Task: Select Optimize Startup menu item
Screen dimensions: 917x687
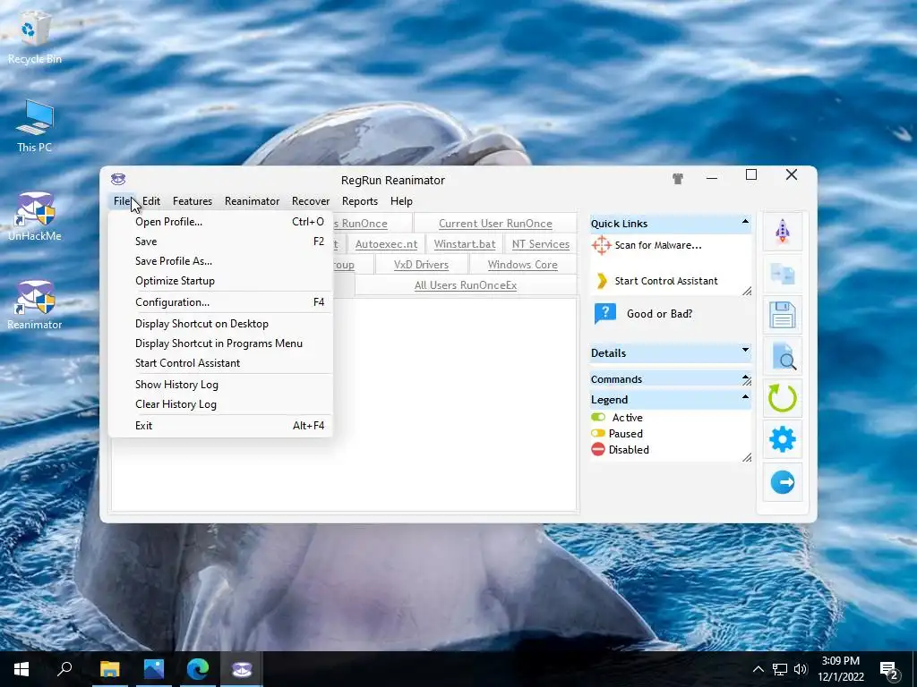Action: coord(220,281)
